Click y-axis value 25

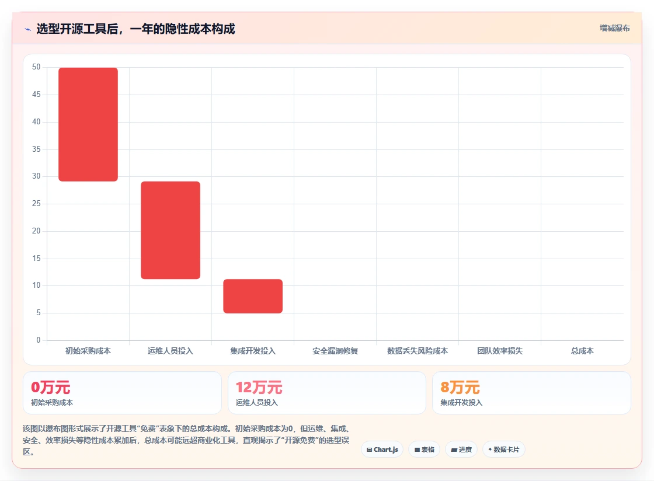coord(36,203)
